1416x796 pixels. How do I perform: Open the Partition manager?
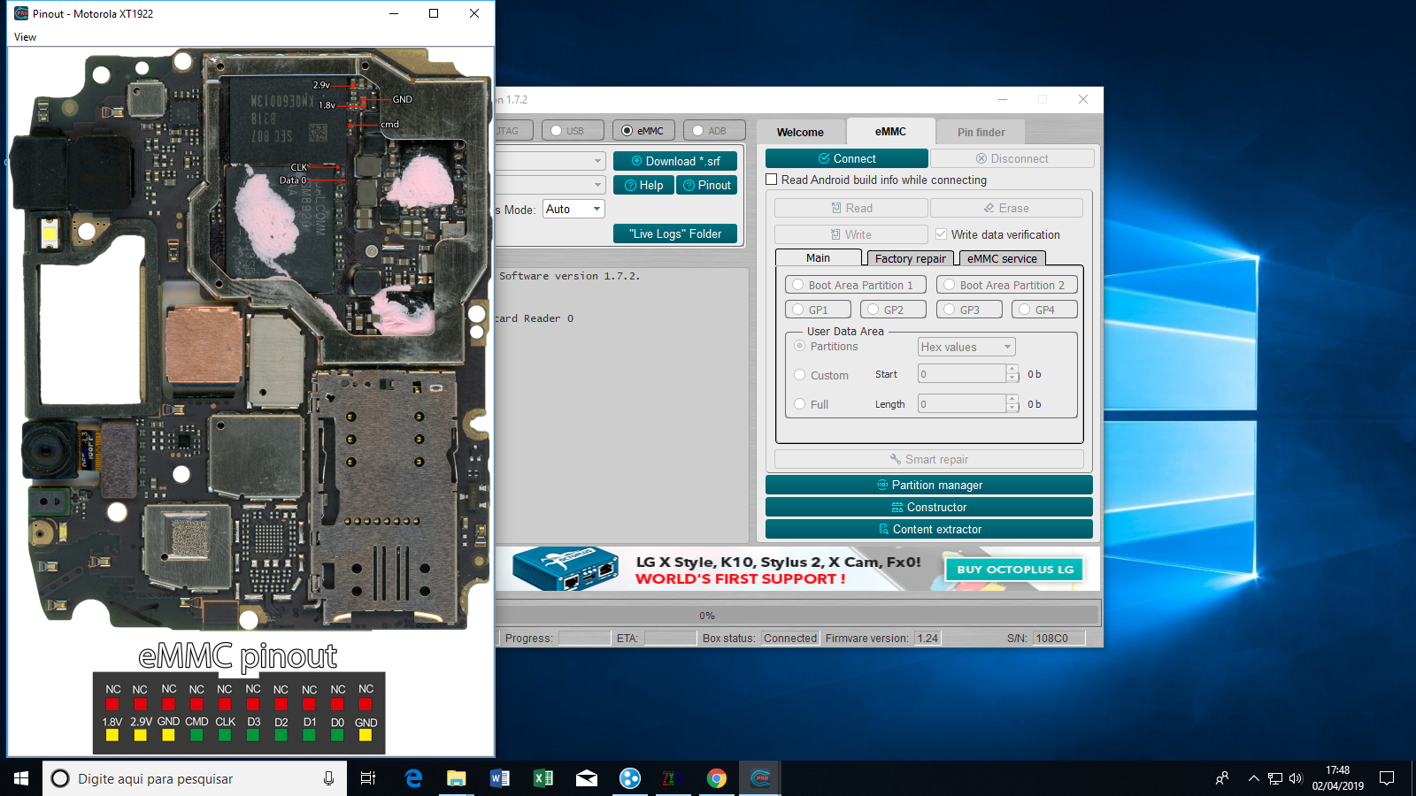928,485
